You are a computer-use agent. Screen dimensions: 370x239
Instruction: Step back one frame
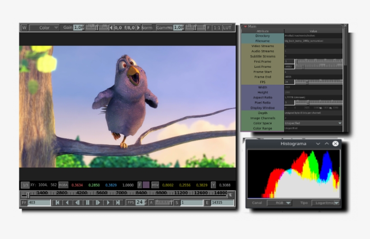coord(67,203)
